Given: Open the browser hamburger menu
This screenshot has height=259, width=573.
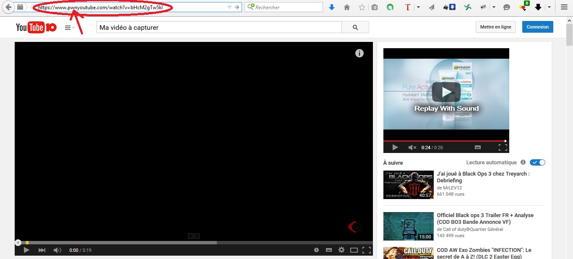Looking at the screenshot, I should [564, 7].
